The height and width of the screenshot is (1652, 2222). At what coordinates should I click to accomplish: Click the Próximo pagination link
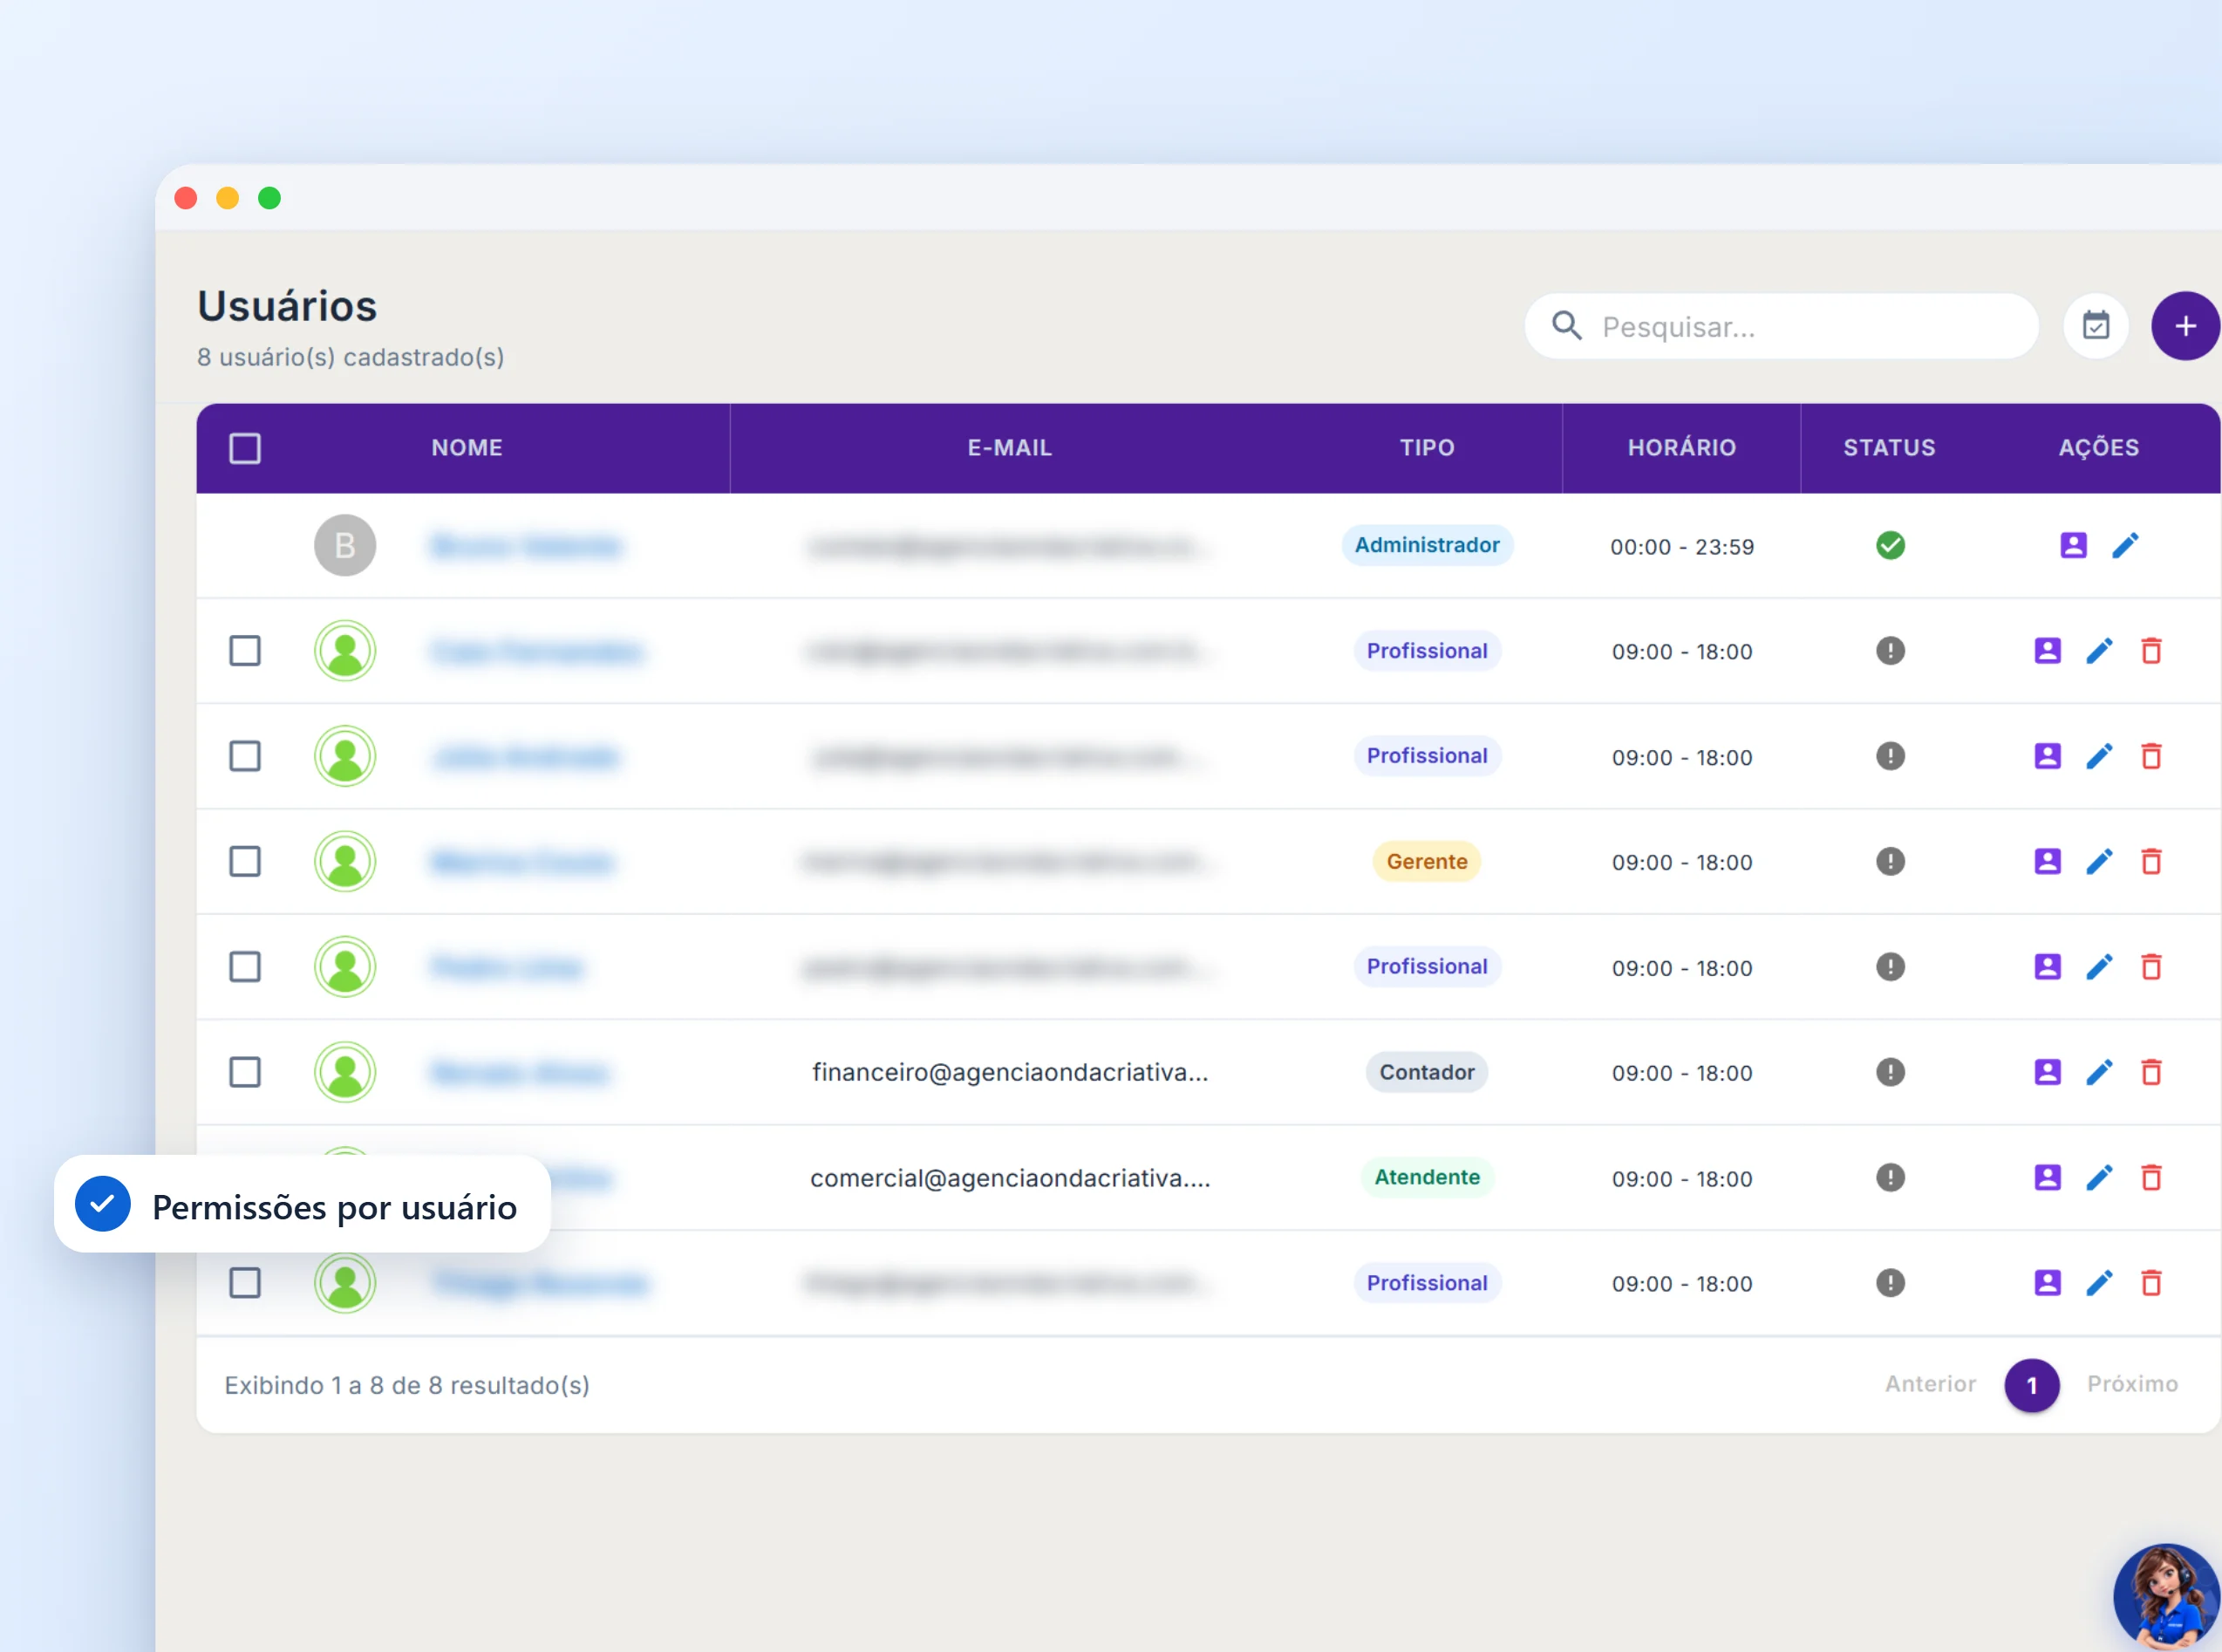pos(2132,1384)
